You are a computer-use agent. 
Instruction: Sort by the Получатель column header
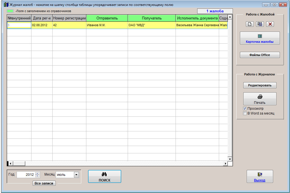[152, 18]
